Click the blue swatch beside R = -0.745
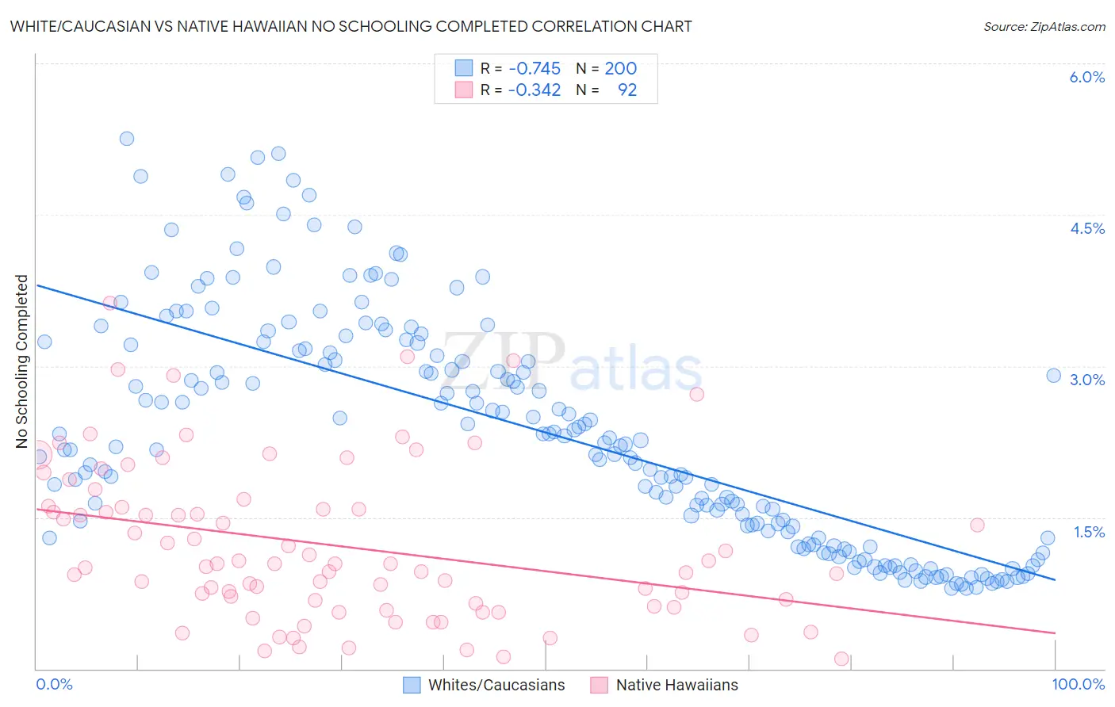This screenshot has width=1115, height=707. 464,68
